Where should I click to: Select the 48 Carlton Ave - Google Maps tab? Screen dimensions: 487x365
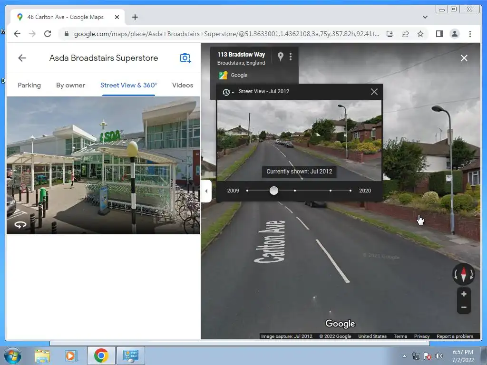[68, 17]
